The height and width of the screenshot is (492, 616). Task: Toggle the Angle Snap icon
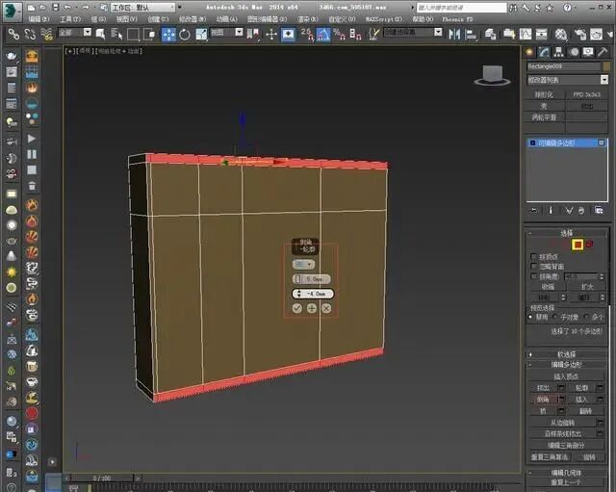(x=323, y=35)
